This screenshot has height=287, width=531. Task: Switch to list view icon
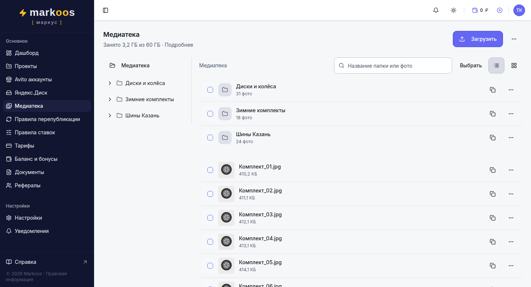point(496,65)
